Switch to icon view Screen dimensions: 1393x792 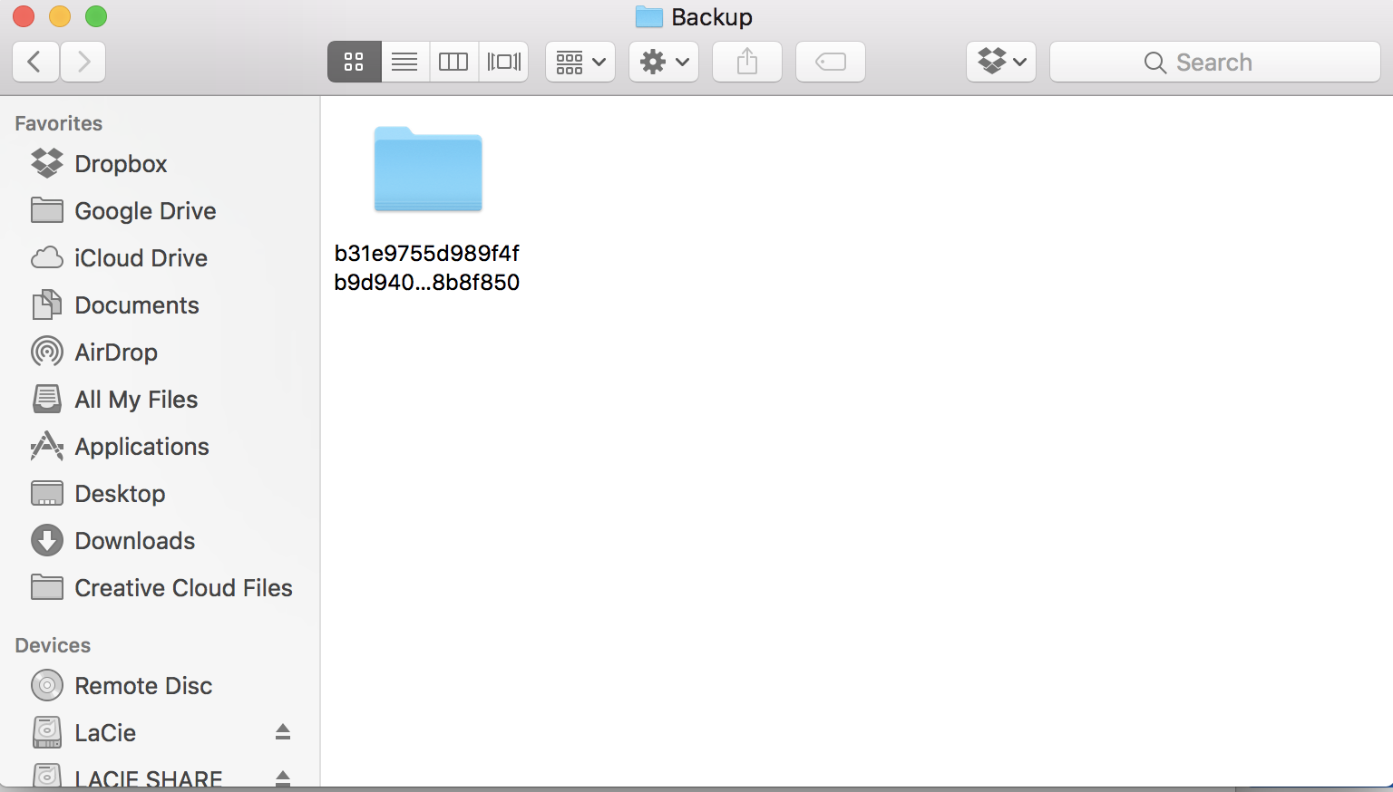pyautogui.click(x=354, y=62)
